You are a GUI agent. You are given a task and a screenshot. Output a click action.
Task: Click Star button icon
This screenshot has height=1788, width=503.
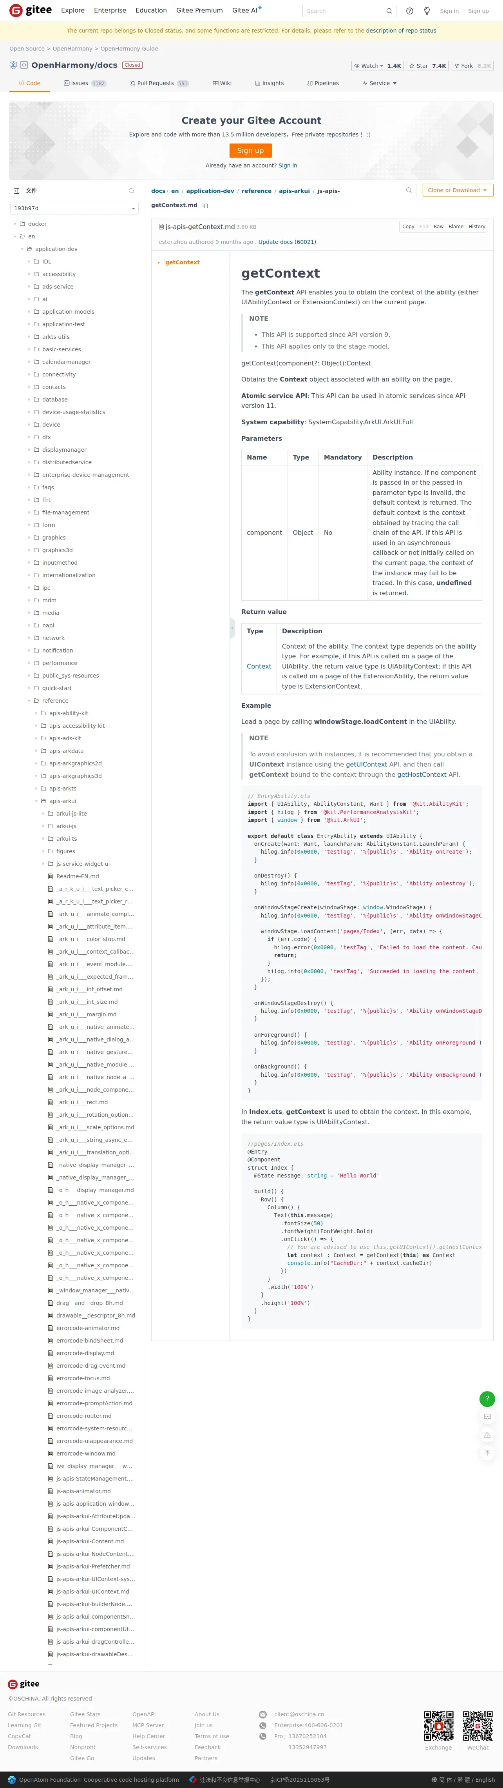pos(411,66)
